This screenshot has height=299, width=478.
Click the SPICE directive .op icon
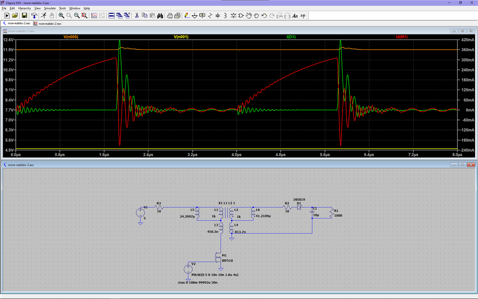302,16
